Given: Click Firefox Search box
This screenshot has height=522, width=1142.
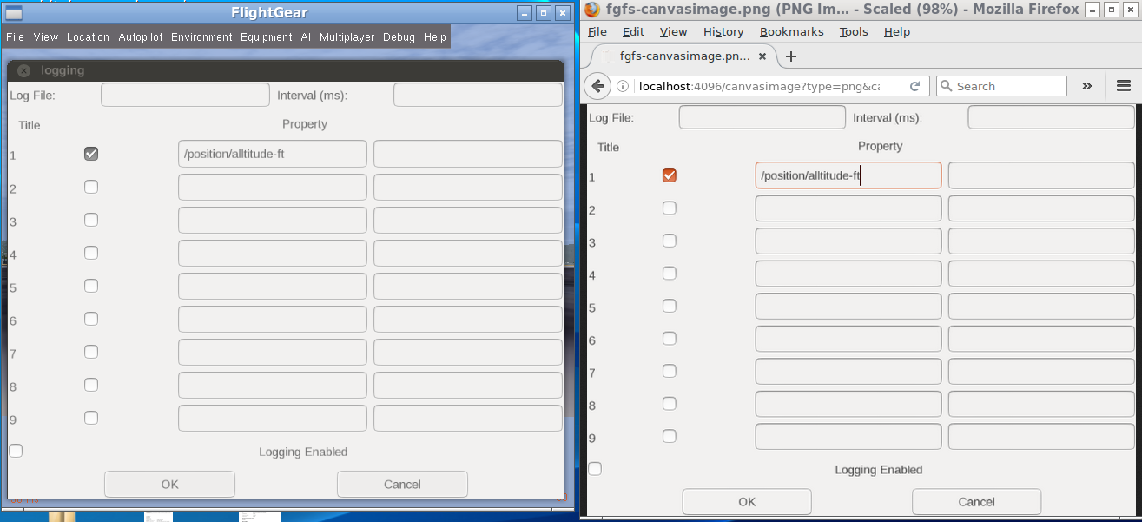Looking at the screenshot, I should tap(1001, 86).
